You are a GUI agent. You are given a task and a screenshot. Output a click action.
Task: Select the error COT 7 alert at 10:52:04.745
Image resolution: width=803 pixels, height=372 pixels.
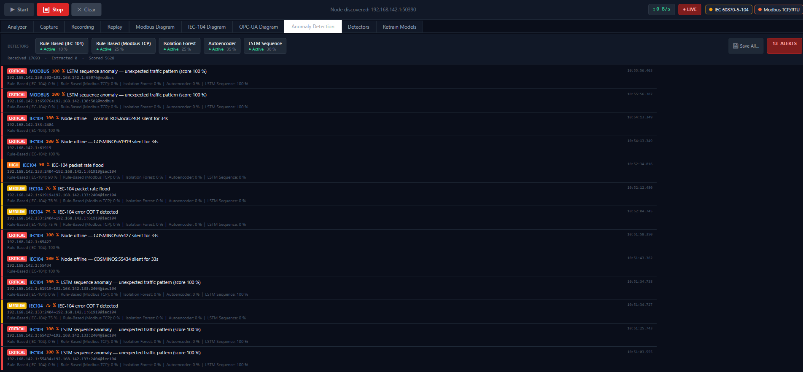329,218
